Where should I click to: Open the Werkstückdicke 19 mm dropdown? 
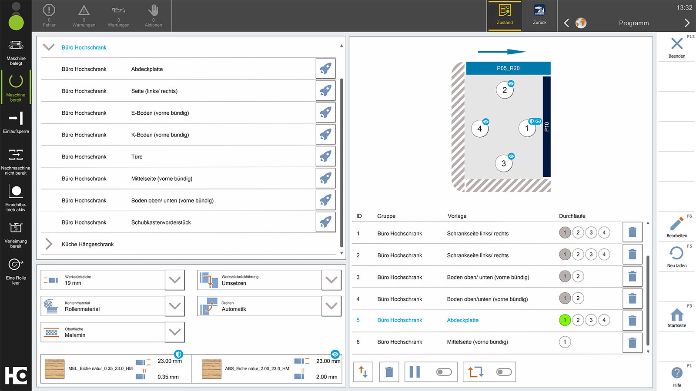[175, 280]
